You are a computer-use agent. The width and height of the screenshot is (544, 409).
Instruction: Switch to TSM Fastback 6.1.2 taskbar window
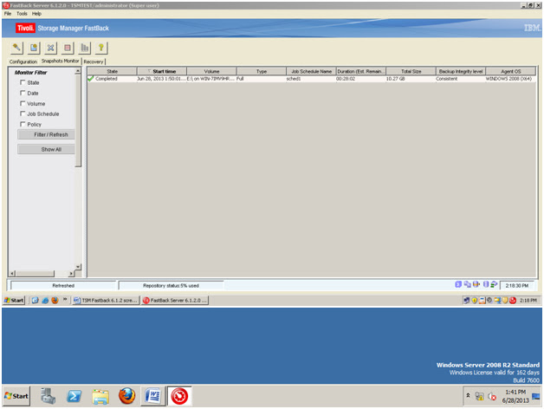106,301
